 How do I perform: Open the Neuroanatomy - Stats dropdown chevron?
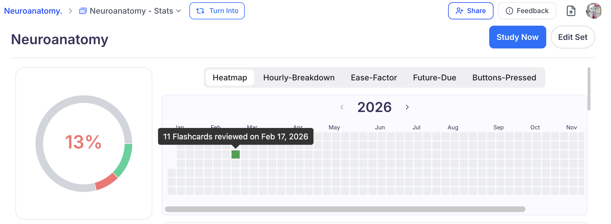click(x=179, y=11)
